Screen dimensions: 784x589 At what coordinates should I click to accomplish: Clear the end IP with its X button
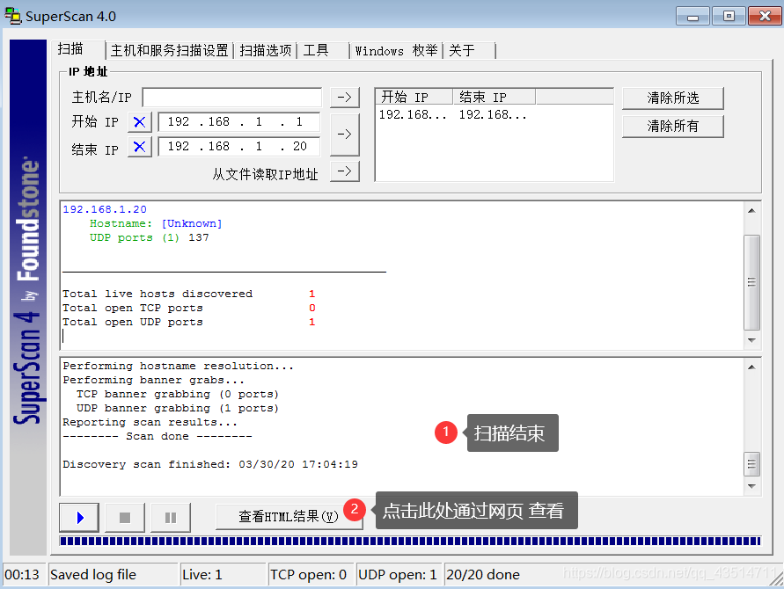click(x=140, y=147)
